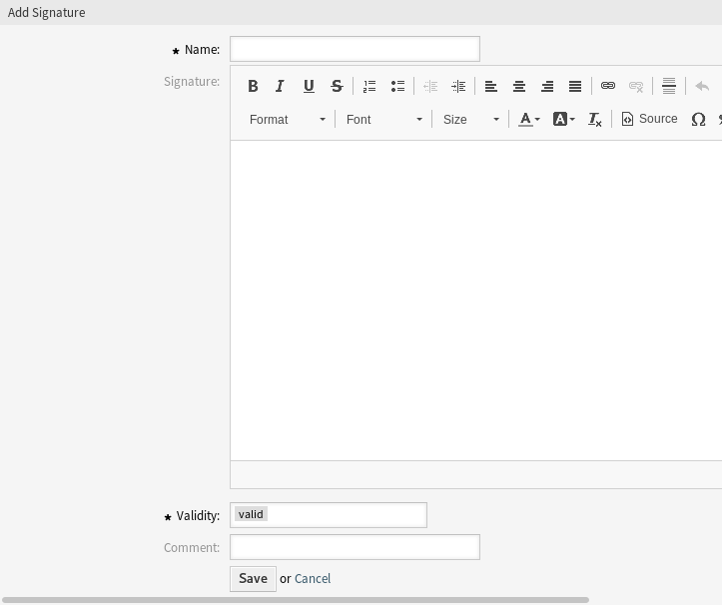This screenshot has height=605, width=722.
Task: Insert a numbered list
Action: coord(369,86)
